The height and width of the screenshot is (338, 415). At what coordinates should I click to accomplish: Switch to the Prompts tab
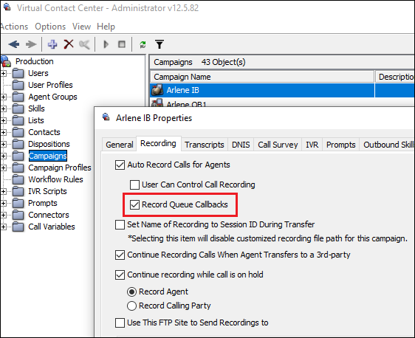pos(341,145)
